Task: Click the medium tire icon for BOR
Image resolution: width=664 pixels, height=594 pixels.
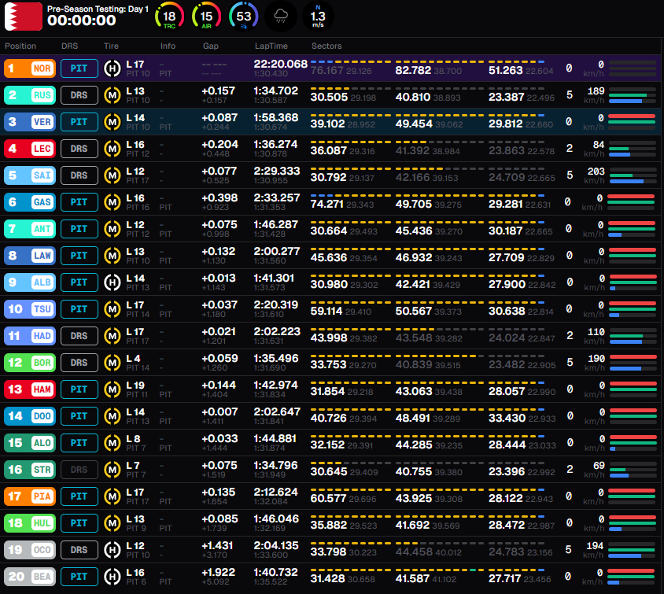Action: (x=113, y=363)
